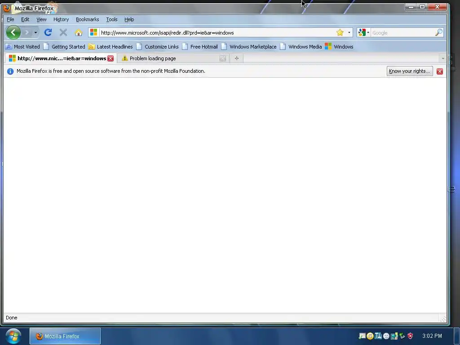Go to the Home page

pos(78,32)
